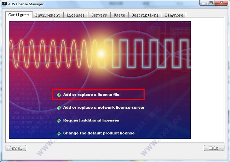Click the Help button

pyautogui.click(x=214, y=148)
